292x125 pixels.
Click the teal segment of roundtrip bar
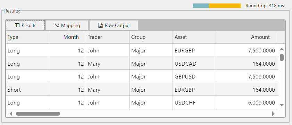click(x=201, y=6)
